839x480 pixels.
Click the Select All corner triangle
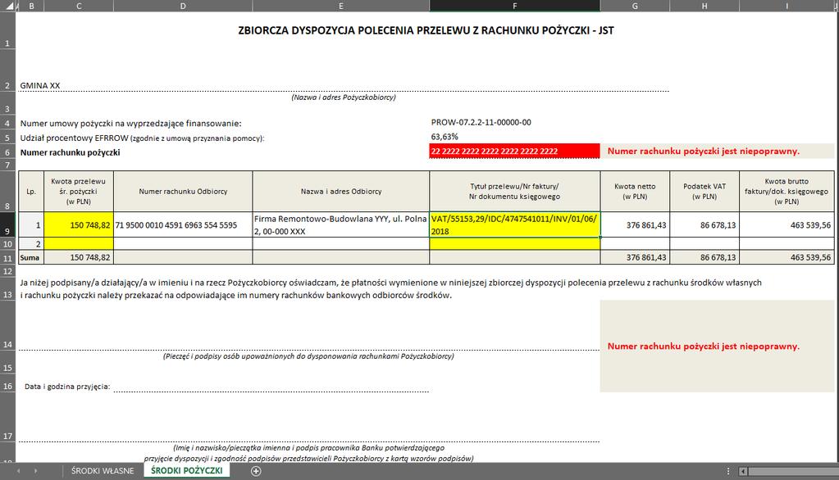10,6
